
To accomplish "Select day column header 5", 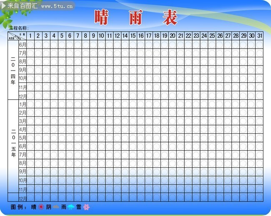I will pos(62,36).
